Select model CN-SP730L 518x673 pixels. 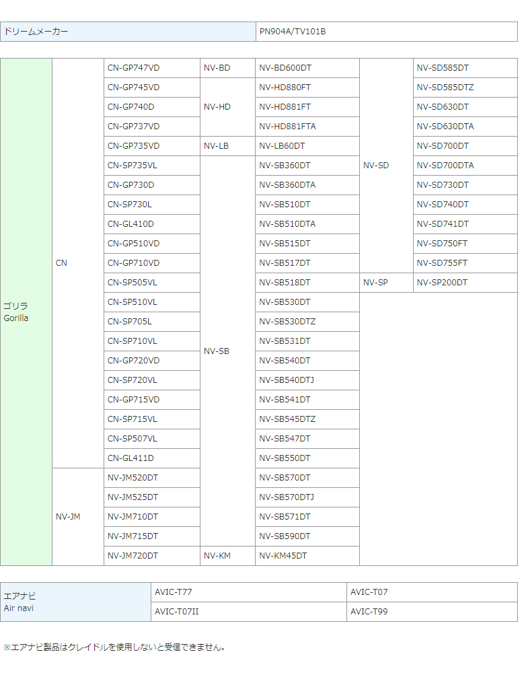pyautogui.click(x=152, y=205)
